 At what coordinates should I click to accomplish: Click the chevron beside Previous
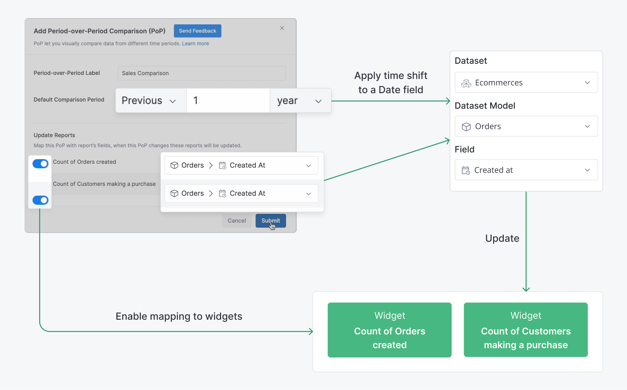coord(173,101)
